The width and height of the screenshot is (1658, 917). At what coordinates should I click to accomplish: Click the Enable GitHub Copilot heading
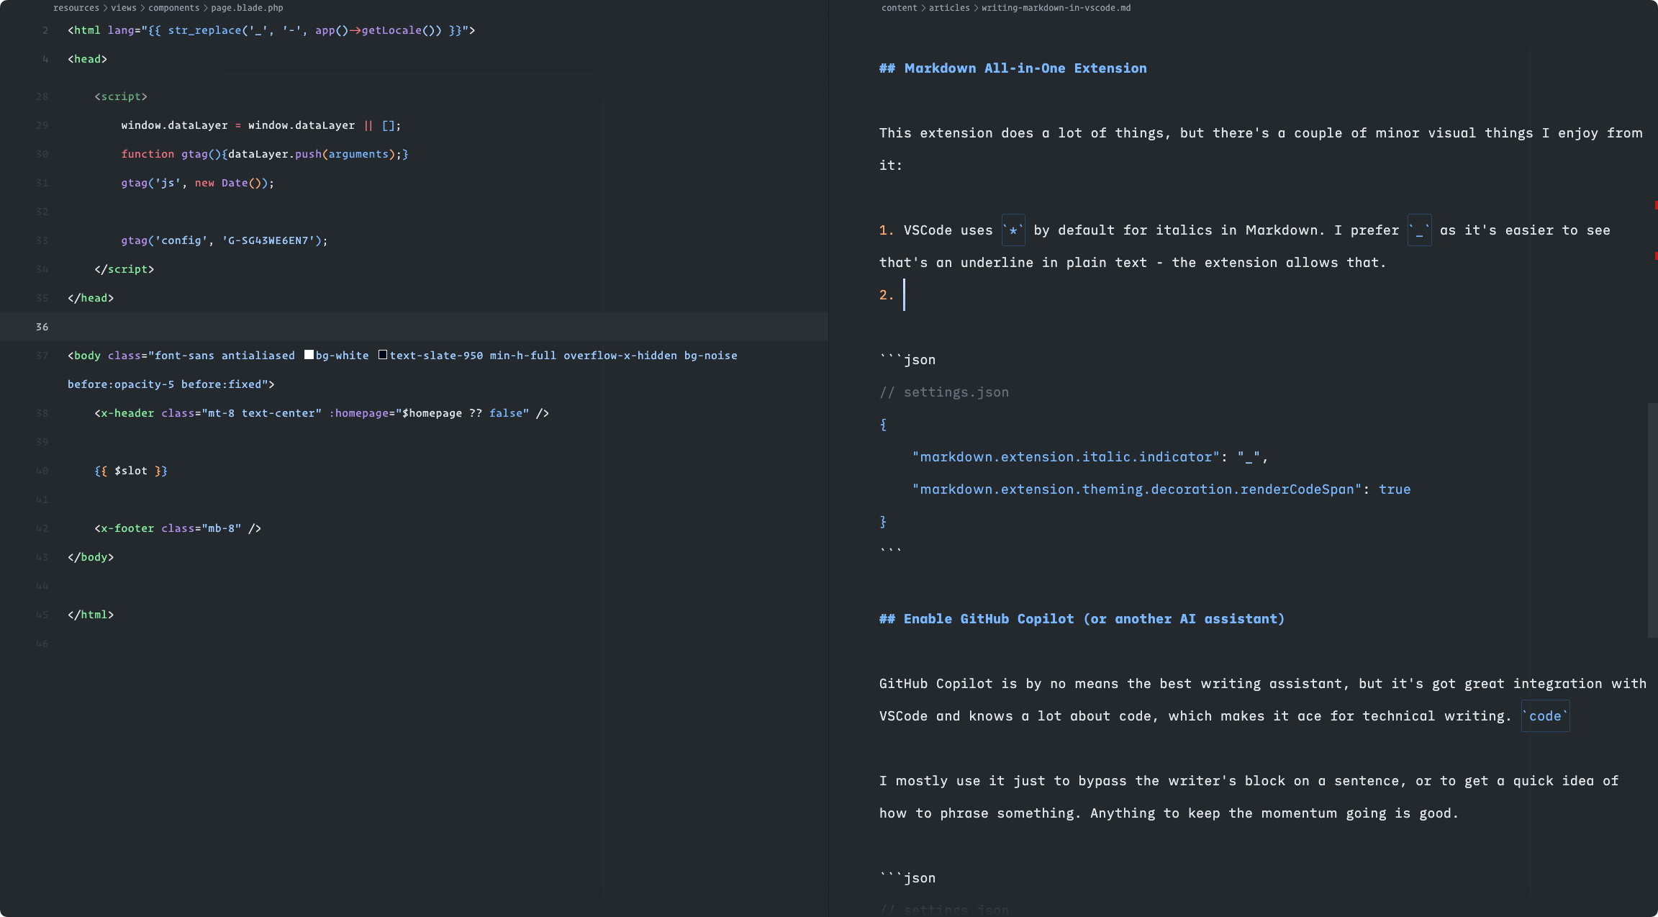(x=1082, y=618)
